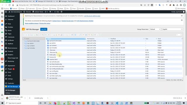
Task: Open the Coc Coc sidebar notifications bell
Action: pyautogui.click(x=2, y=95)
